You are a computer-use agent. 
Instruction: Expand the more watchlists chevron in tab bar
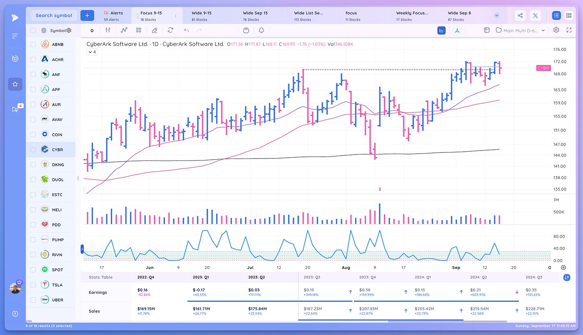pyautogui.click(x=497, y=16)
